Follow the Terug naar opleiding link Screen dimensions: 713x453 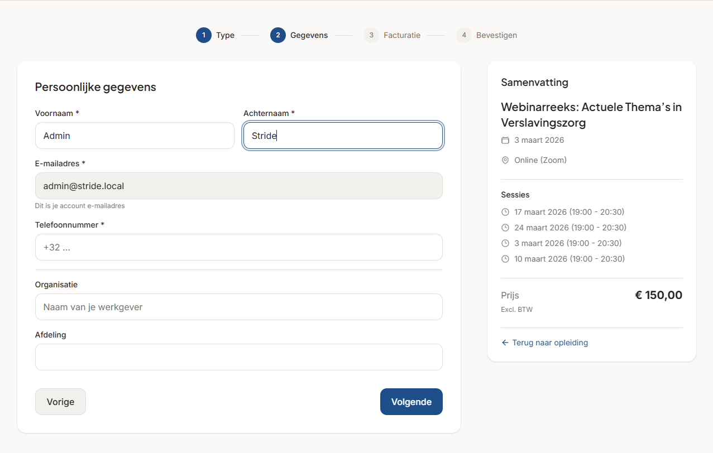pyautogui.click(x=549, y=343)
